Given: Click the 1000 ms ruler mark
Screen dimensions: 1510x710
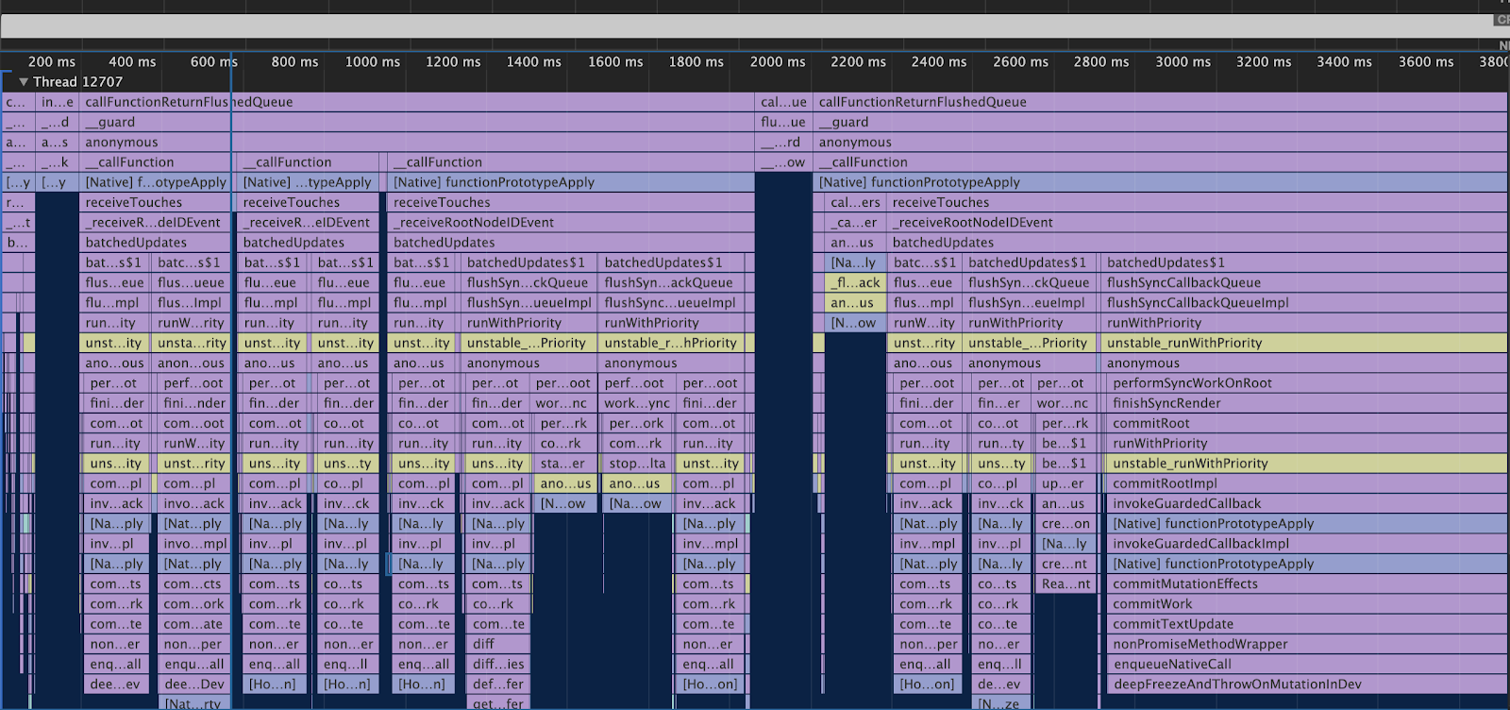Looking at the screenshot, I should tap(372, 61).
